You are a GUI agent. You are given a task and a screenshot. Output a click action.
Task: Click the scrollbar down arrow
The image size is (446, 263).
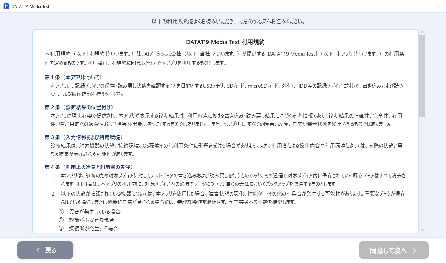pyautogui.click(x=422, y=230)
